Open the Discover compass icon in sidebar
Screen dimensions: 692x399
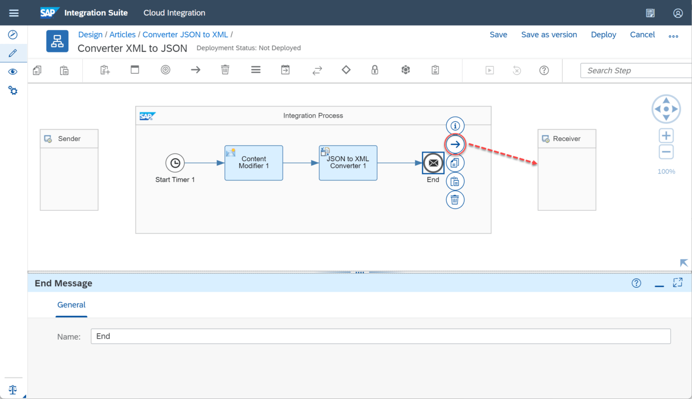pyautogui.click(x=13, y=35)
